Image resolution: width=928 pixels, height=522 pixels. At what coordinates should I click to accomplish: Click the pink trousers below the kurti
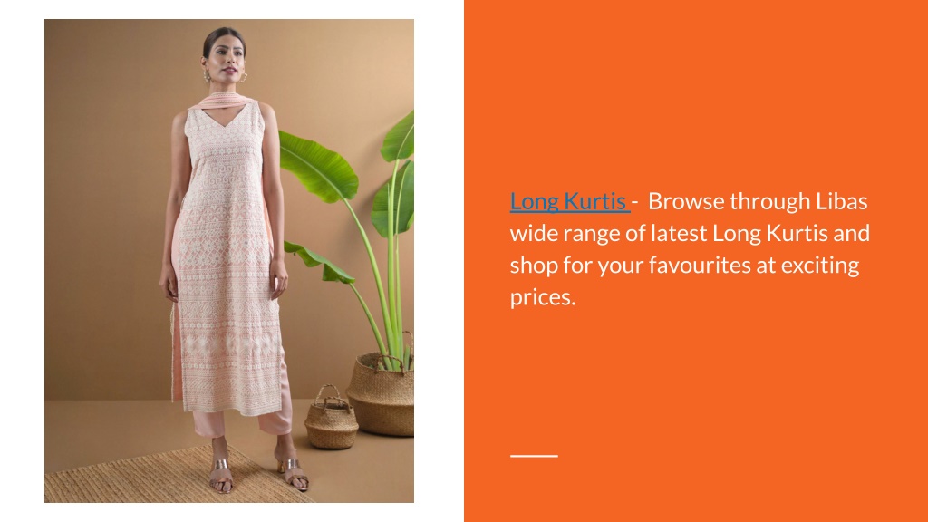243,414
